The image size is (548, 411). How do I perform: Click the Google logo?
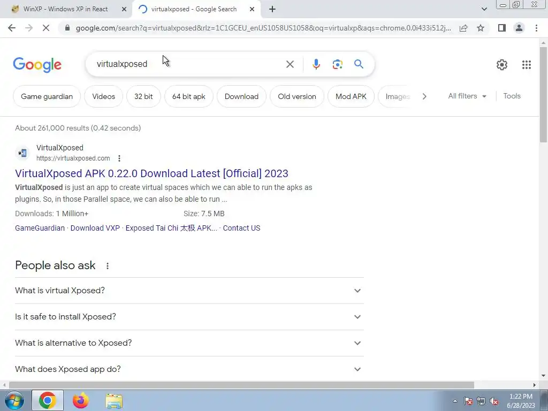pyautogui.click(x=37, y=65)
